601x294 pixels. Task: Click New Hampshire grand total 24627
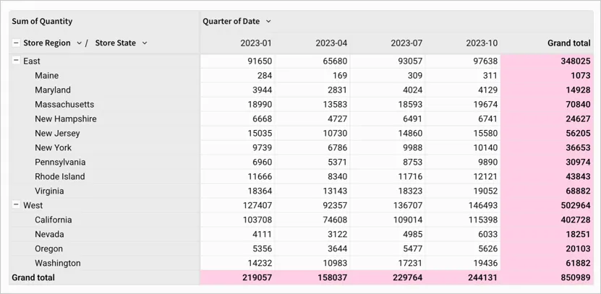tap(547, 118)
